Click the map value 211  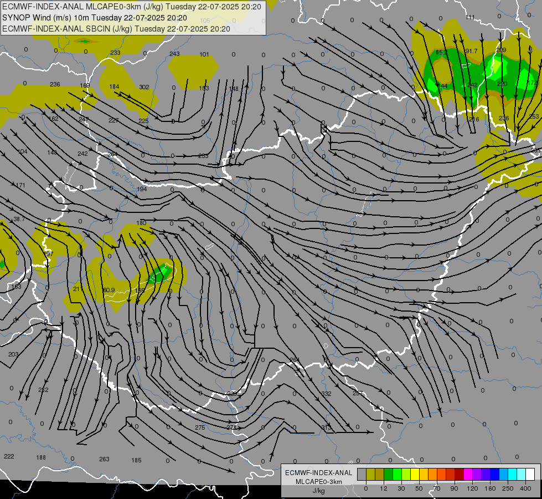click(78, 289)
